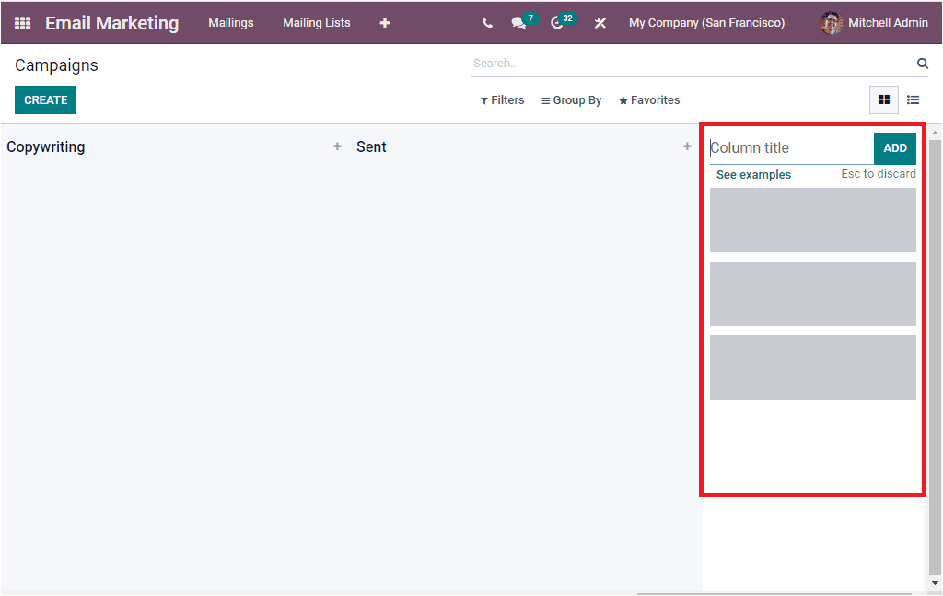Add a record to the Sent column

687,146
